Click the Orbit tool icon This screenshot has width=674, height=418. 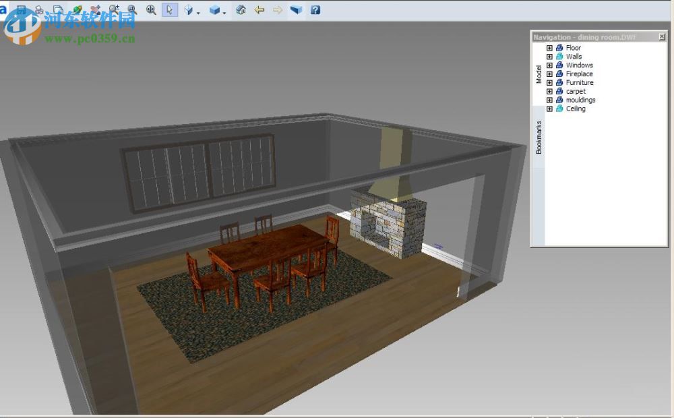(189, 10)
